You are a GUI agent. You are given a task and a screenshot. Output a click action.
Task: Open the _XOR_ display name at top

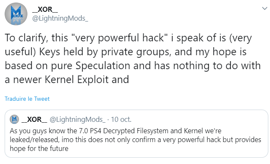pos(45,9)
